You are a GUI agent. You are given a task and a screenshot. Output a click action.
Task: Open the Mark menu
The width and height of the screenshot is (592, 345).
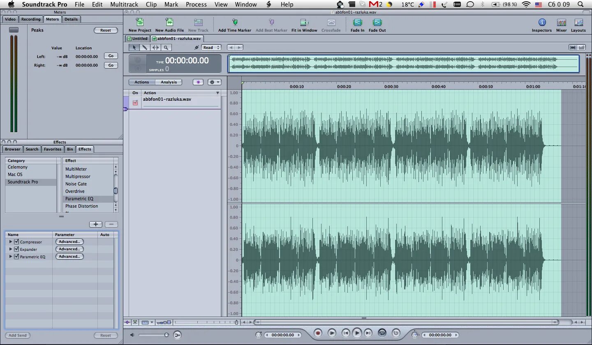[171, 5]
